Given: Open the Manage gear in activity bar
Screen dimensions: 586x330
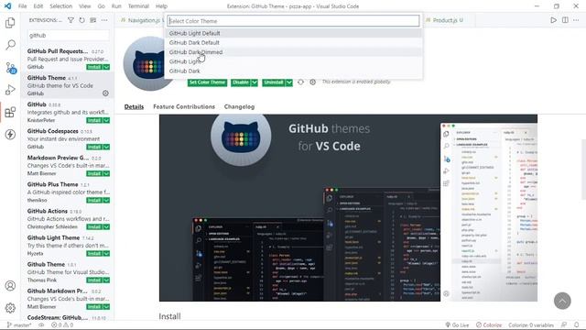Looking at the screenshot, I should (10, 308).
